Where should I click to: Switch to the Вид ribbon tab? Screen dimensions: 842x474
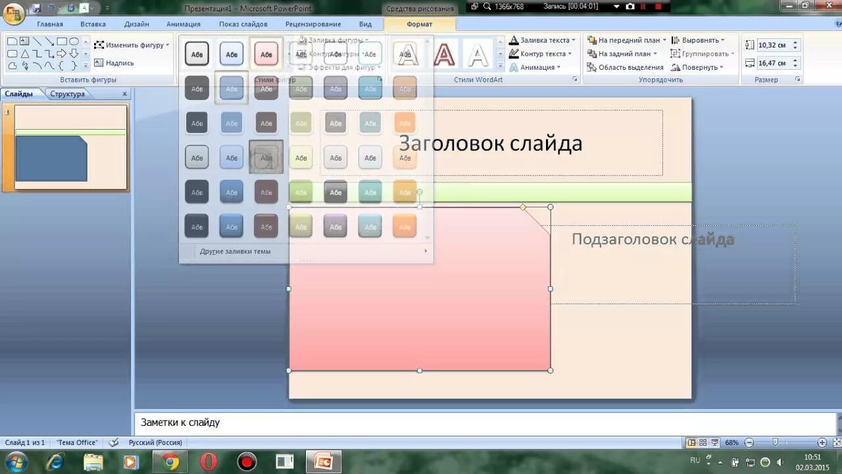(366, 24)
